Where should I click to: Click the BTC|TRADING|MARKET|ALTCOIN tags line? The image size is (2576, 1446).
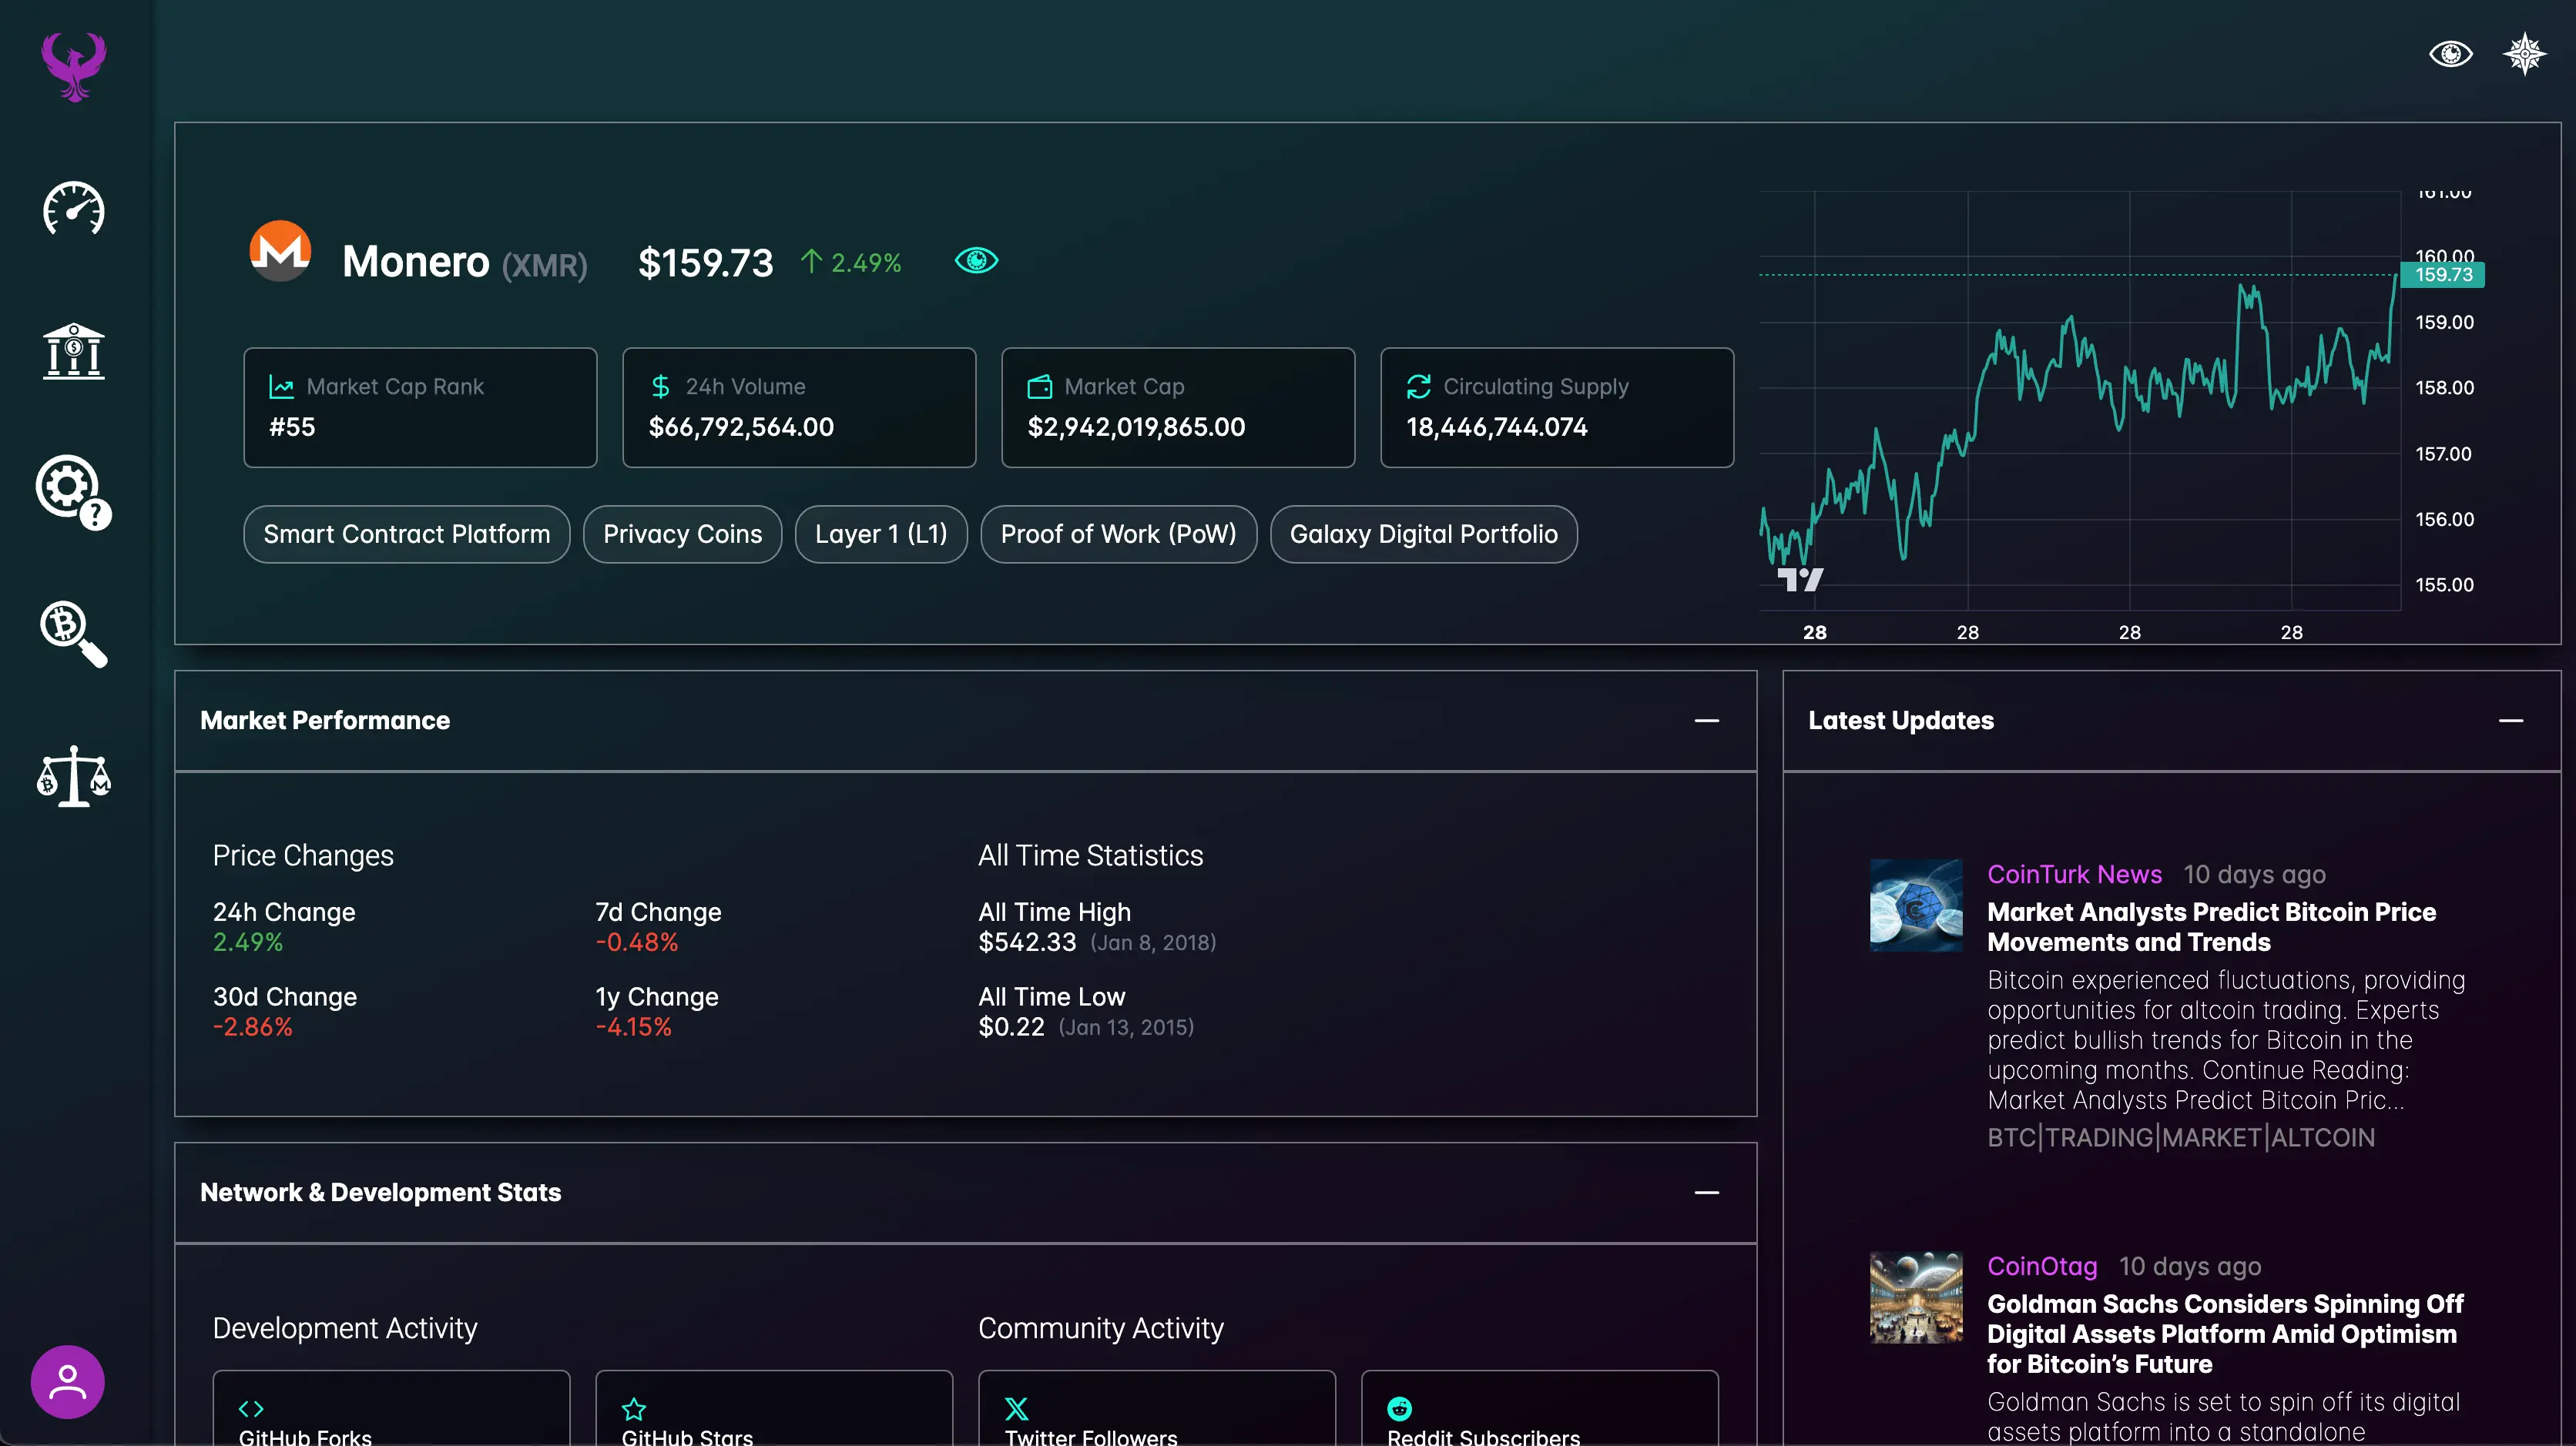pos(2181,1138)
